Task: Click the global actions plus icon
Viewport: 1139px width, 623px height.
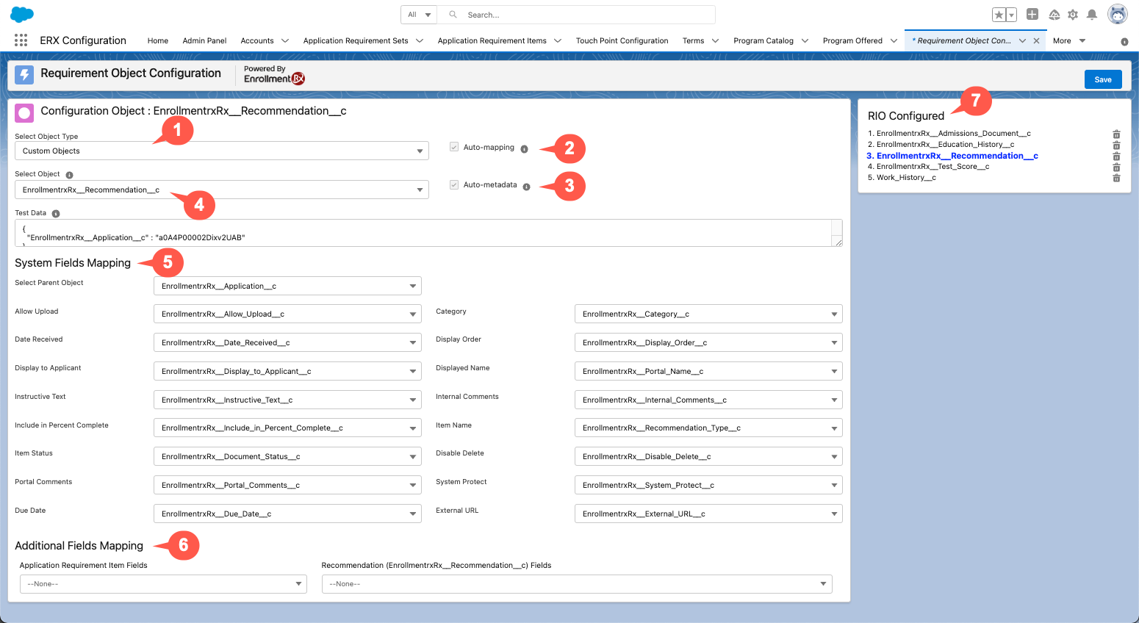Action: tap(1032, 15)
